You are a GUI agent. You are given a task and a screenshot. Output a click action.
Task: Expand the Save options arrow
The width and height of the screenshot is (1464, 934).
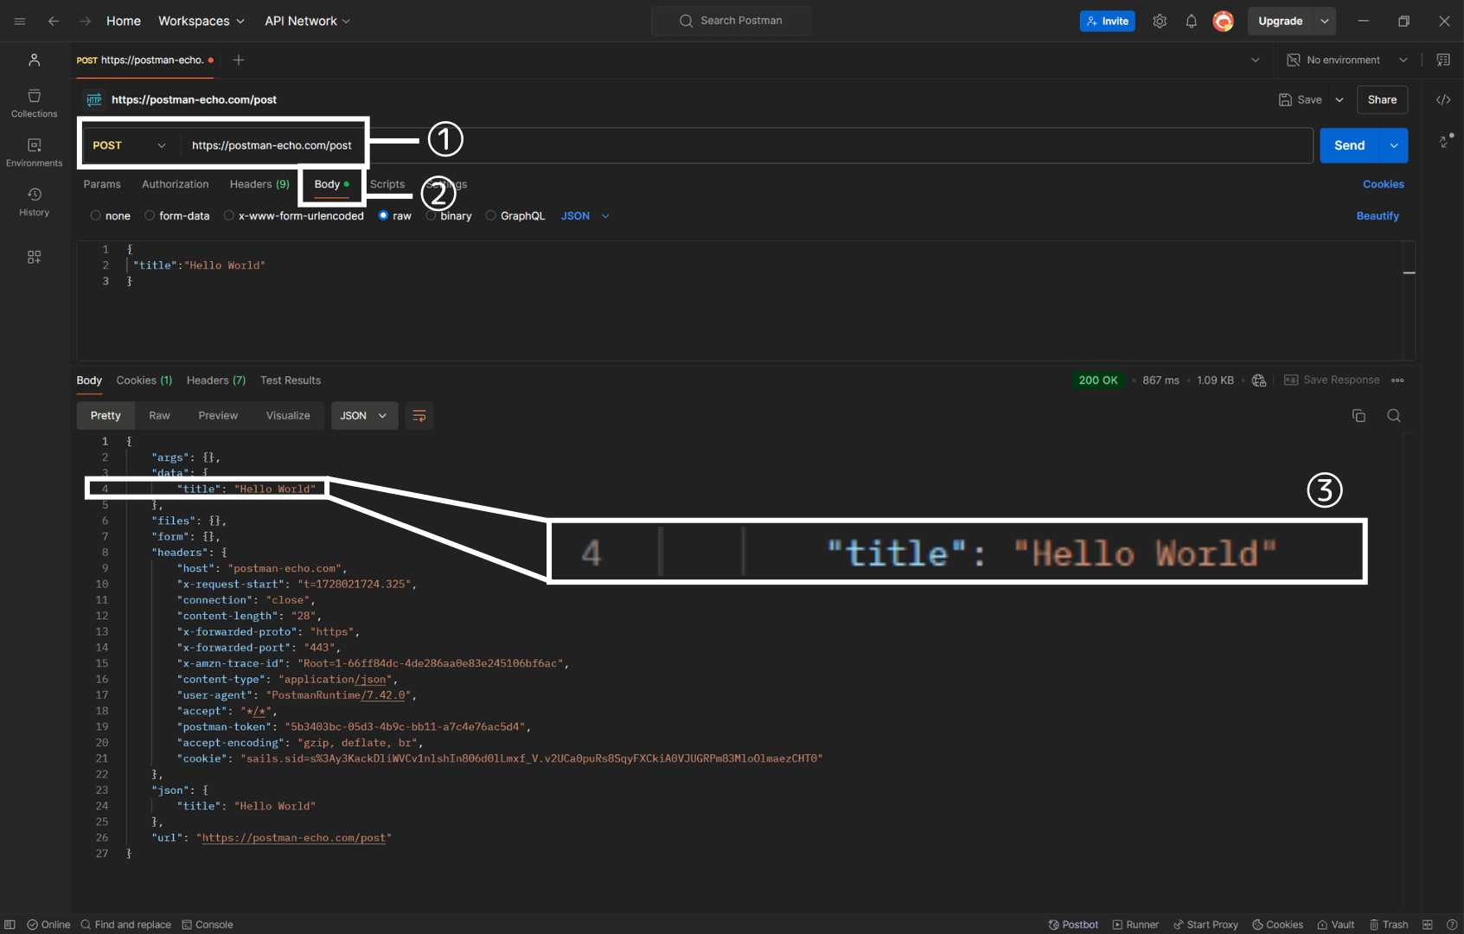pos(1339,99)
